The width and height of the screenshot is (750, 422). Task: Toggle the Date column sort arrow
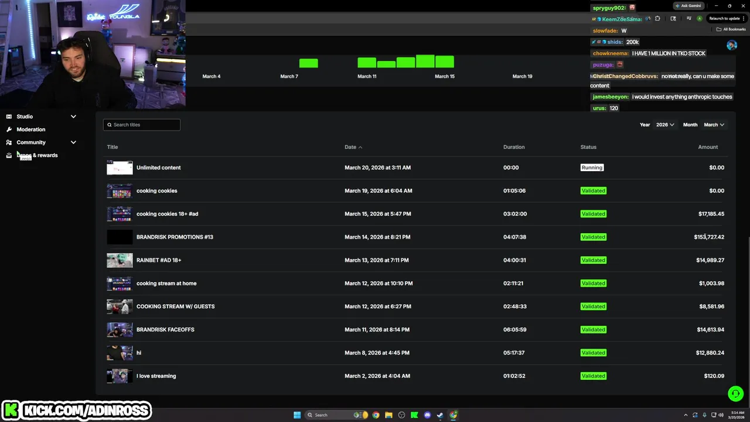(360, 147)
